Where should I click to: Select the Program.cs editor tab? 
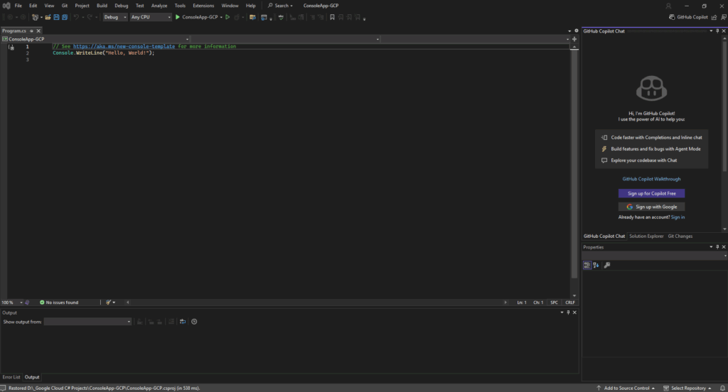tap(14, 31)
